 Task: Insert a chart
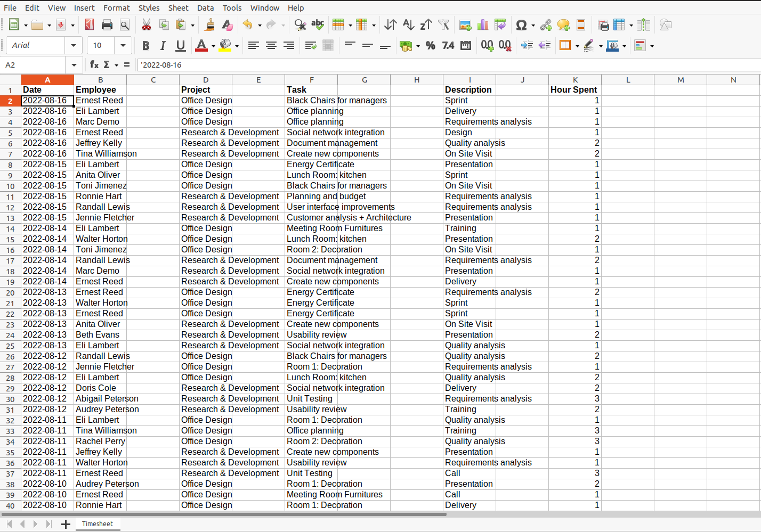(483, 25)
